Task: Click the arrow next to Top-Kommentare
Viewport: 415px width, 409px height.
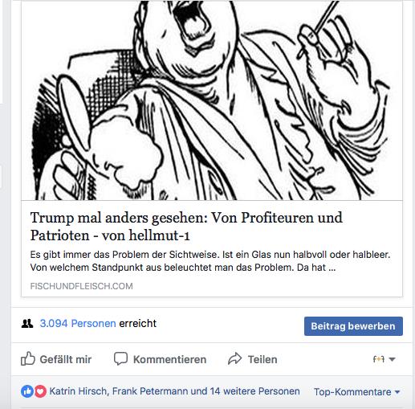Action: [397, 392]
